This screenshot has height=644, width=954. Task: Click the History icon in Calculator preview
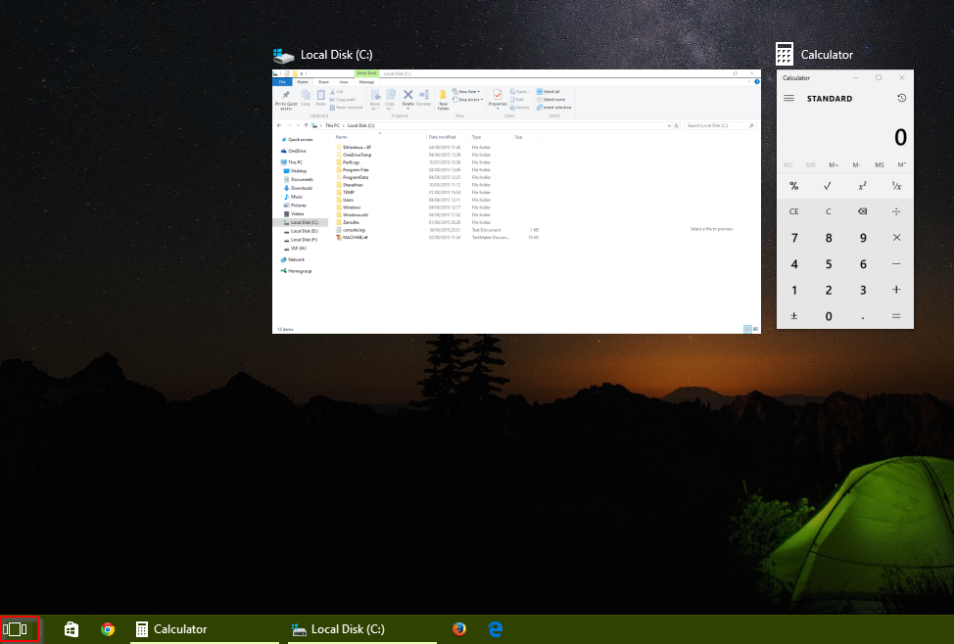coord(902,98)
